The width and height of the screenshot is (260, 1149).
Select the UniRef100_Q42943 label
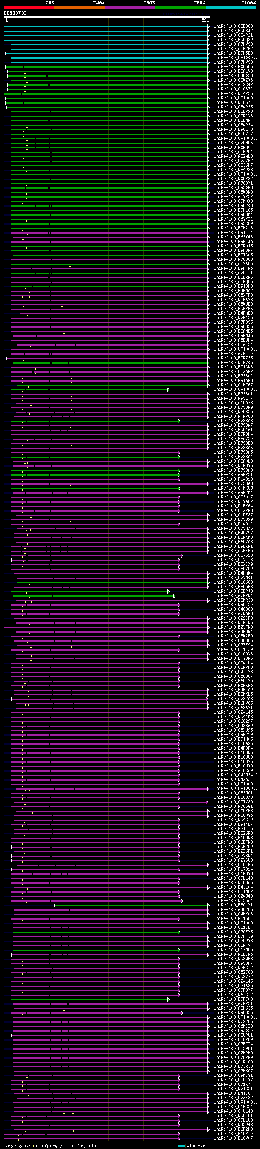coord(233,1125)
